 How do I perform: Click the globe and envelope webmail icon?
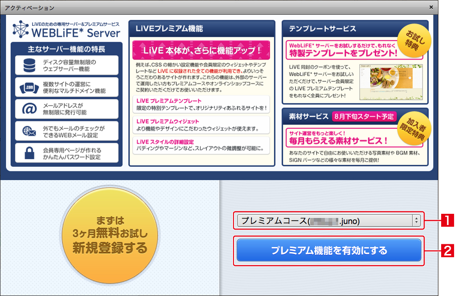[30, 131]
